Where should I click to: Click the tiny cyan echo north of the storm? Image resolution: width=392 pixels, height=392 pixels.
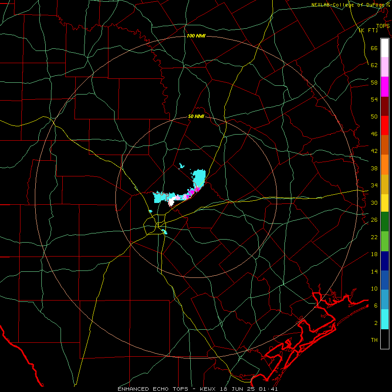[x=182, y=166]
